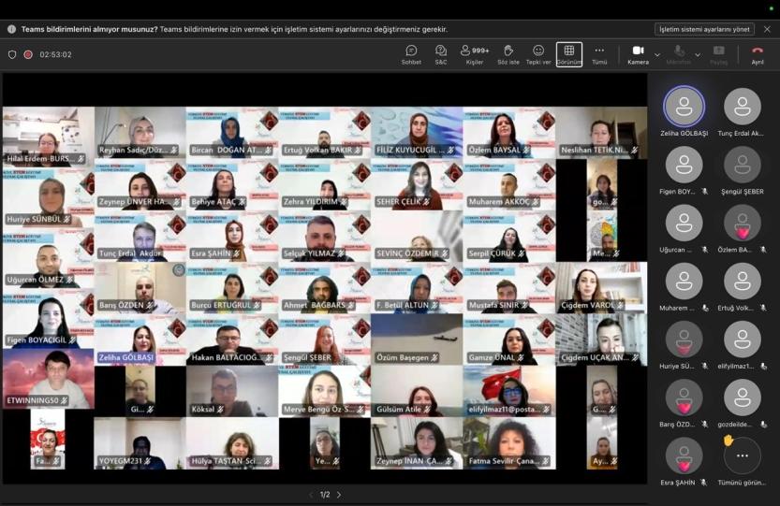
Task: Dismiss the Teams notification banner
Action: point(767,29)
